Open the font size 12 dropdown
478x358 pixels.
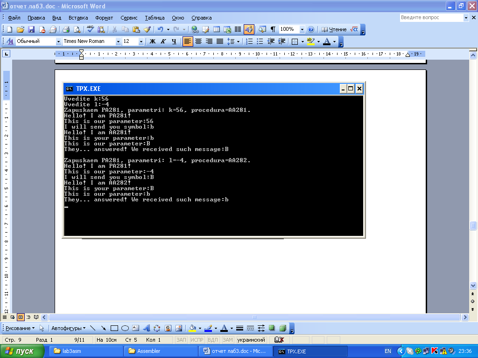(141, 41)
